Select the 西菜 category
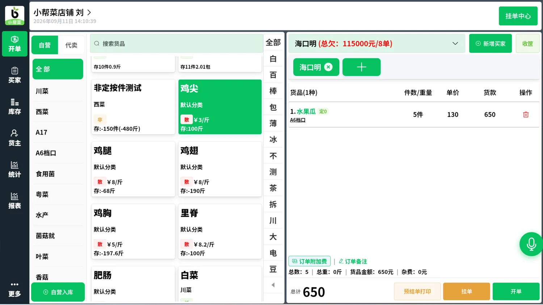 [58, 112]
